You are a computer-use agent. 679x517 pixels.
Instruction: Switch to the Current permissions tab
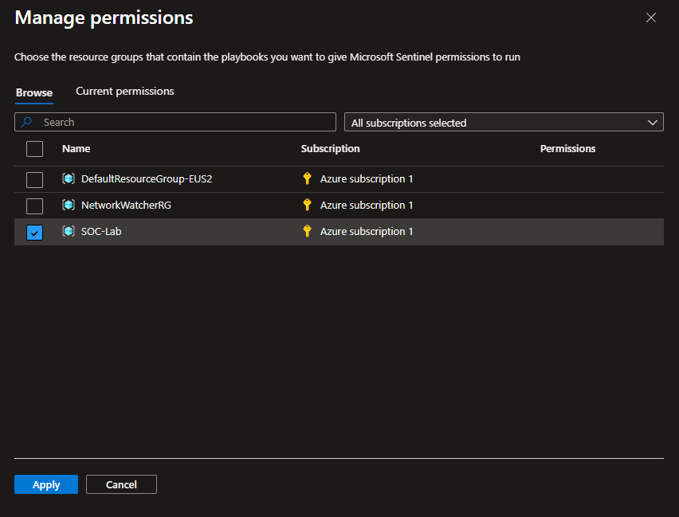tap(124, 92)
